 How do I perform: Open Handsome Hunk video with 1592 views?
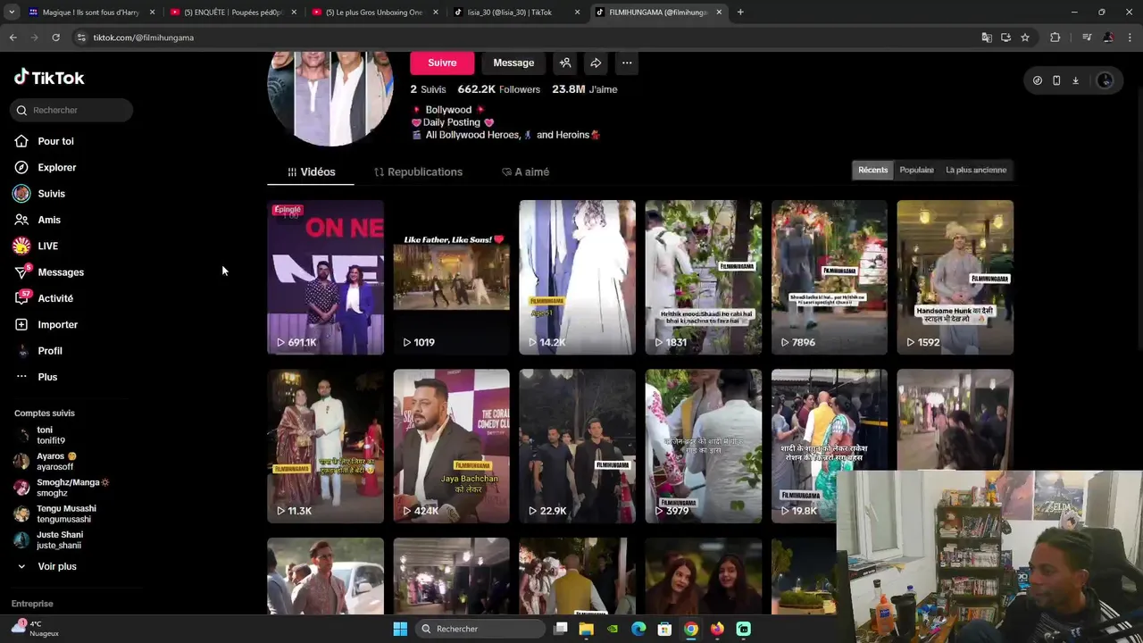(955, 277)
